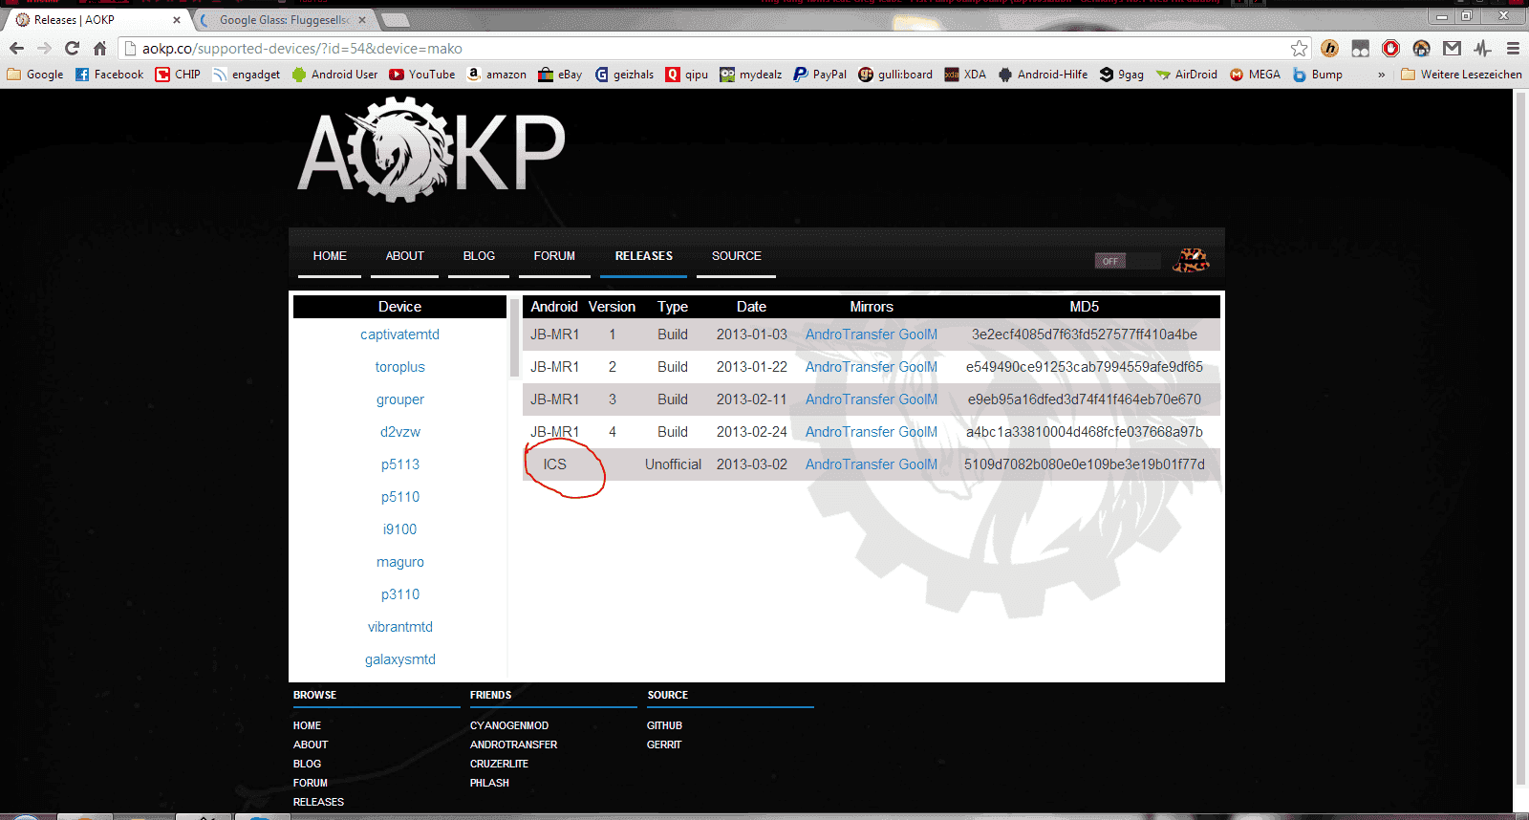Open the amazon bookmark
Viewport: 1529px width, 820px height.
(x=497, y=75)
